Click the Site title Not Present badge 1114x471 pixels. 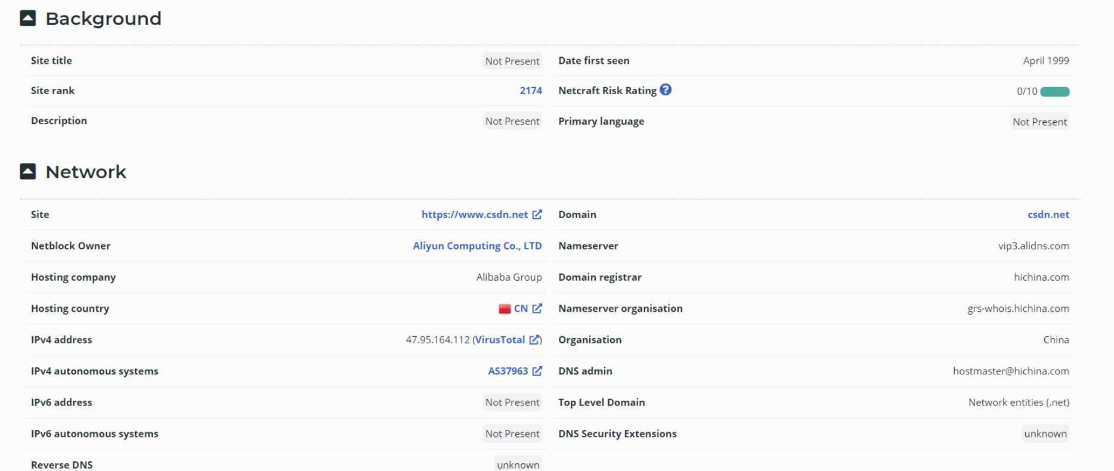coord(512,61)
